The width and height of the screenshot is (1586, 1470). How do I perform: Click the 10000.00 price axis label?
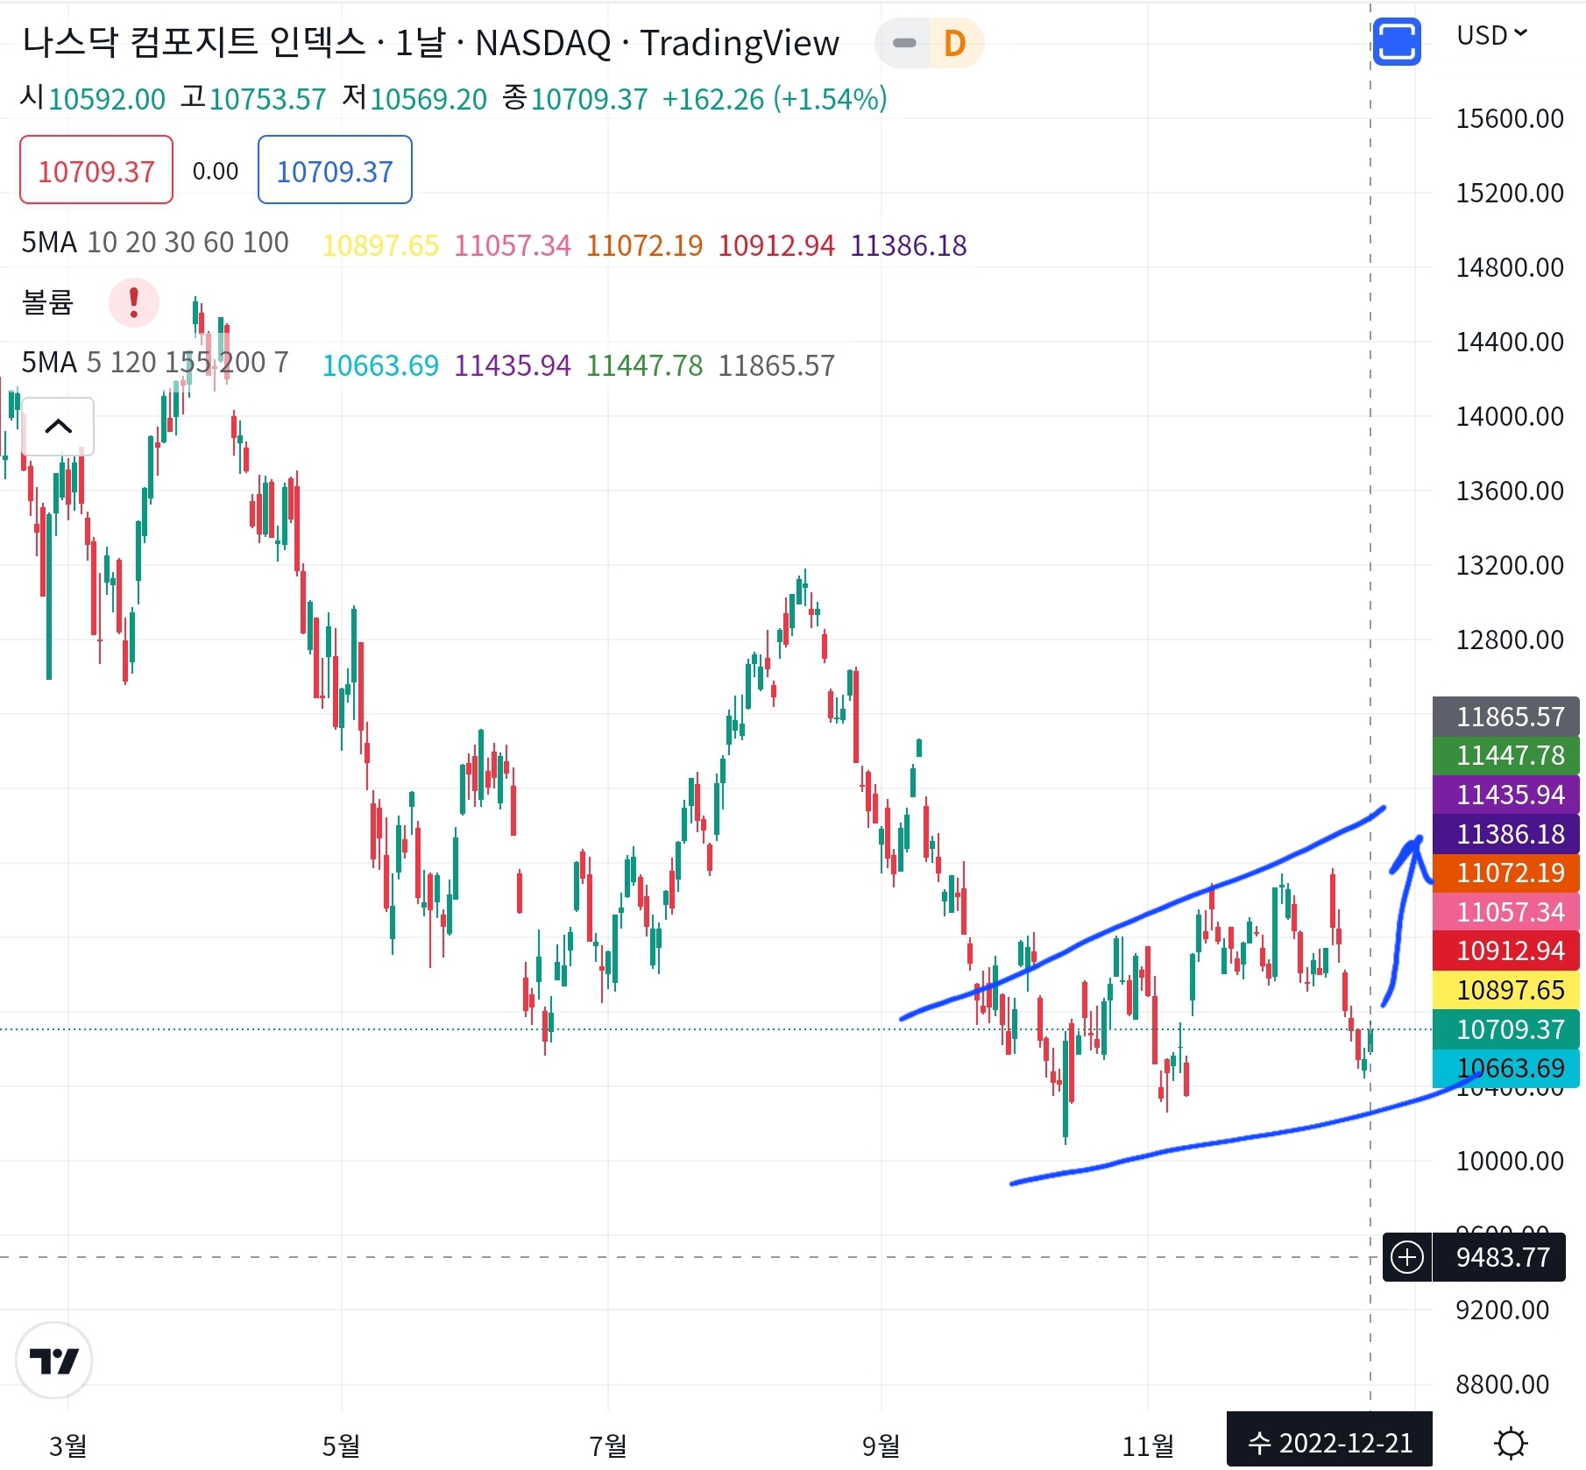(x=1510, y=1161)
